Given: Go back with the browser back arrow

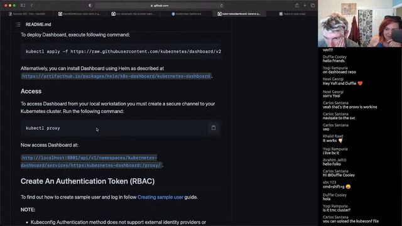Looking at the screenshot, I should click(32, 6).
